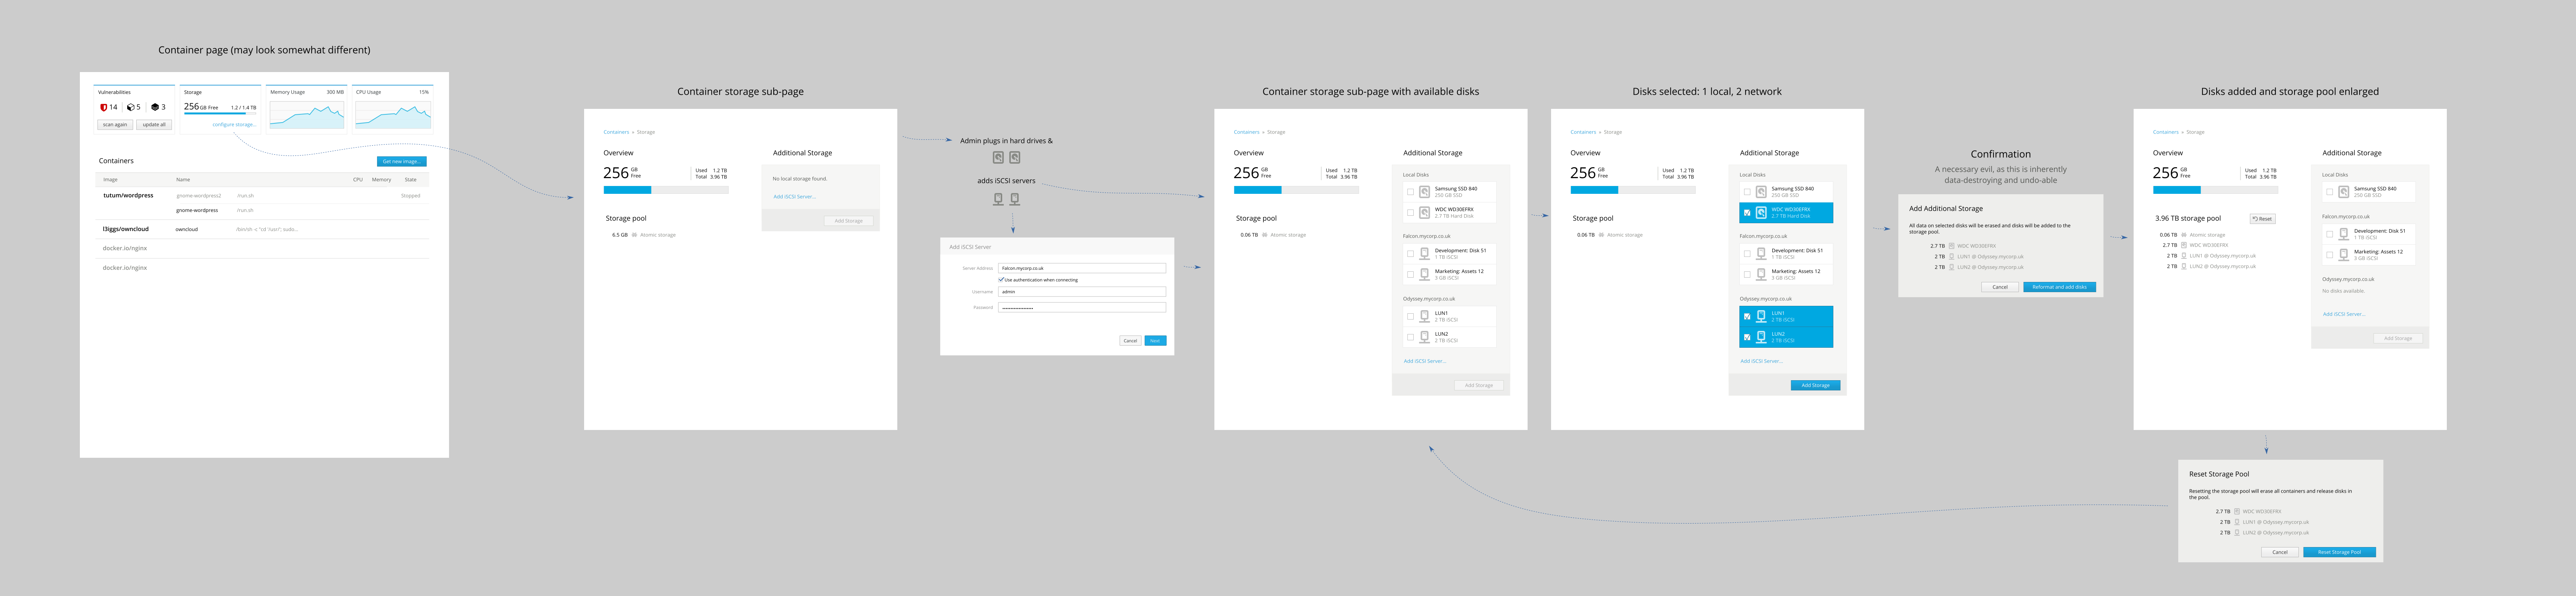Image resolution: width=2576 pixels, height=596 pixels.
Task: Click Marketing: Assets 12 icon on Disks added page
Action: 2344,255
